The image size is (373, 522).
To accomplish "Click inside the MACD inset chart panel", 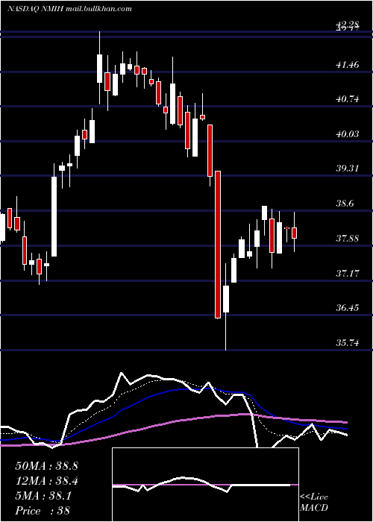I will tap(205, 485).
